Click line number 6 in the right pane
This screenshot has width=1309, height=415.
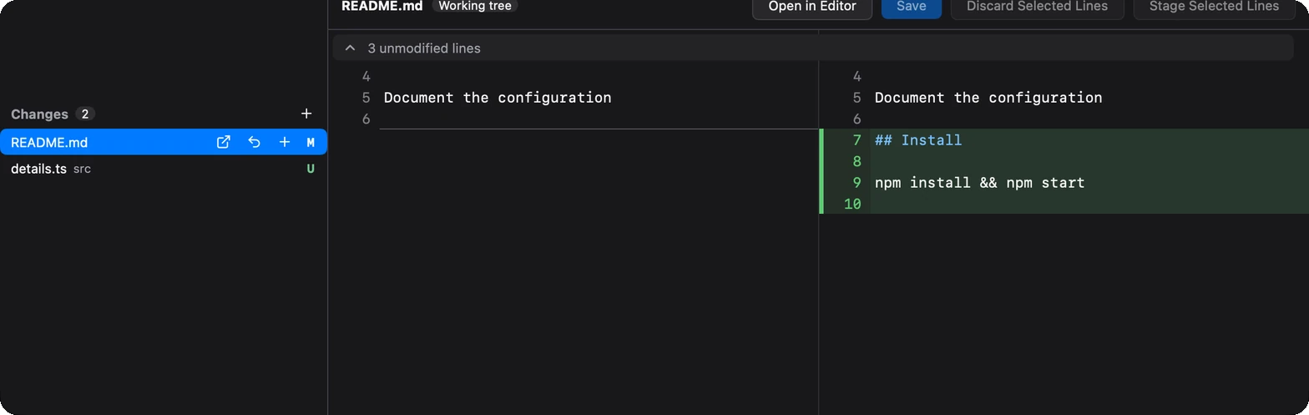pyautogui.click(x=857, y=119)
